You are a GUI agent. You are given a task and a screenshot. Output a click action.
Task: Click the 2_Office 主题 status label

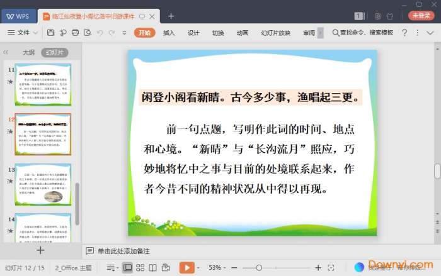73,268
